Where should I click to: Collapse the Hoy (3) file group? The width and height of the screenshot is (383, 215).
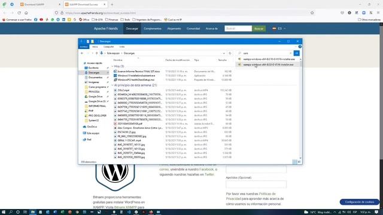[x=113, y=66]
